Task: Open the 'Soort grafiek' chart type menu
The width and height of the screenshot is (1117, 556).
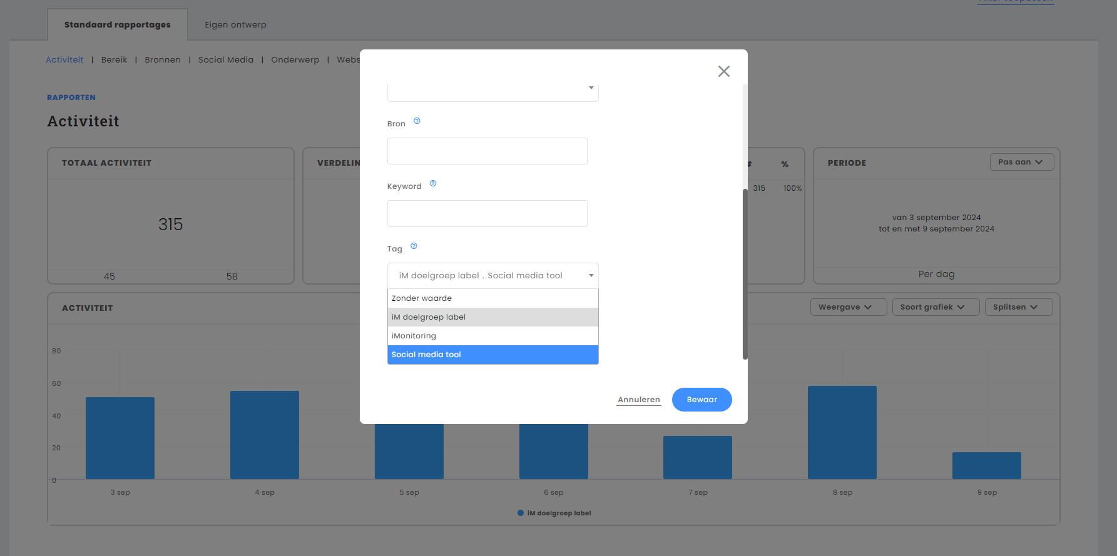Action: 935,307
